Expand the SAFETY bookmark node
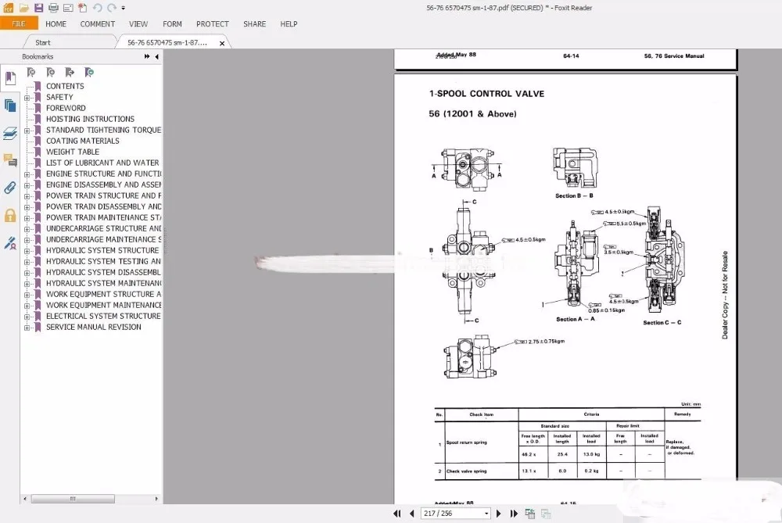Screen dimensions: 782x523 point(27,98)
